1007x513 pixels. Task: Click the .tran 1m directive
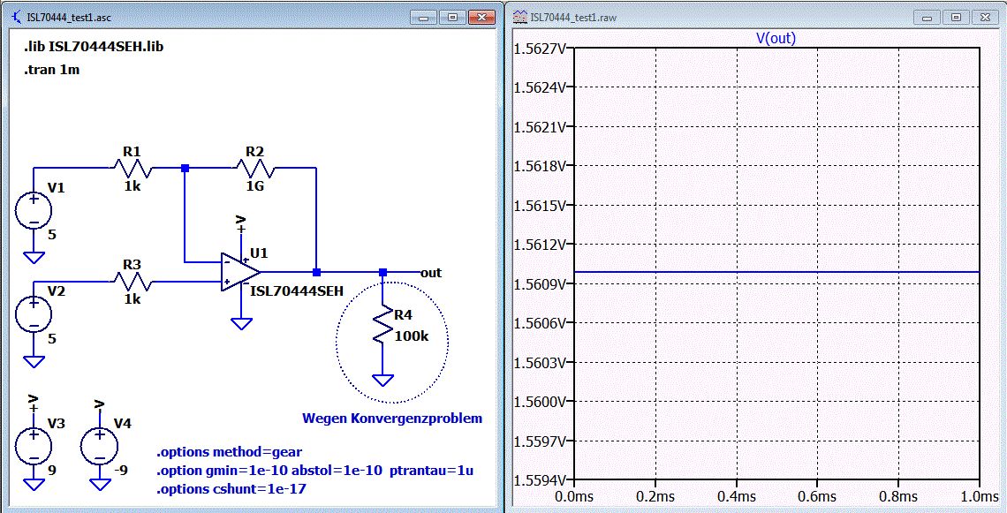(51, 70)
